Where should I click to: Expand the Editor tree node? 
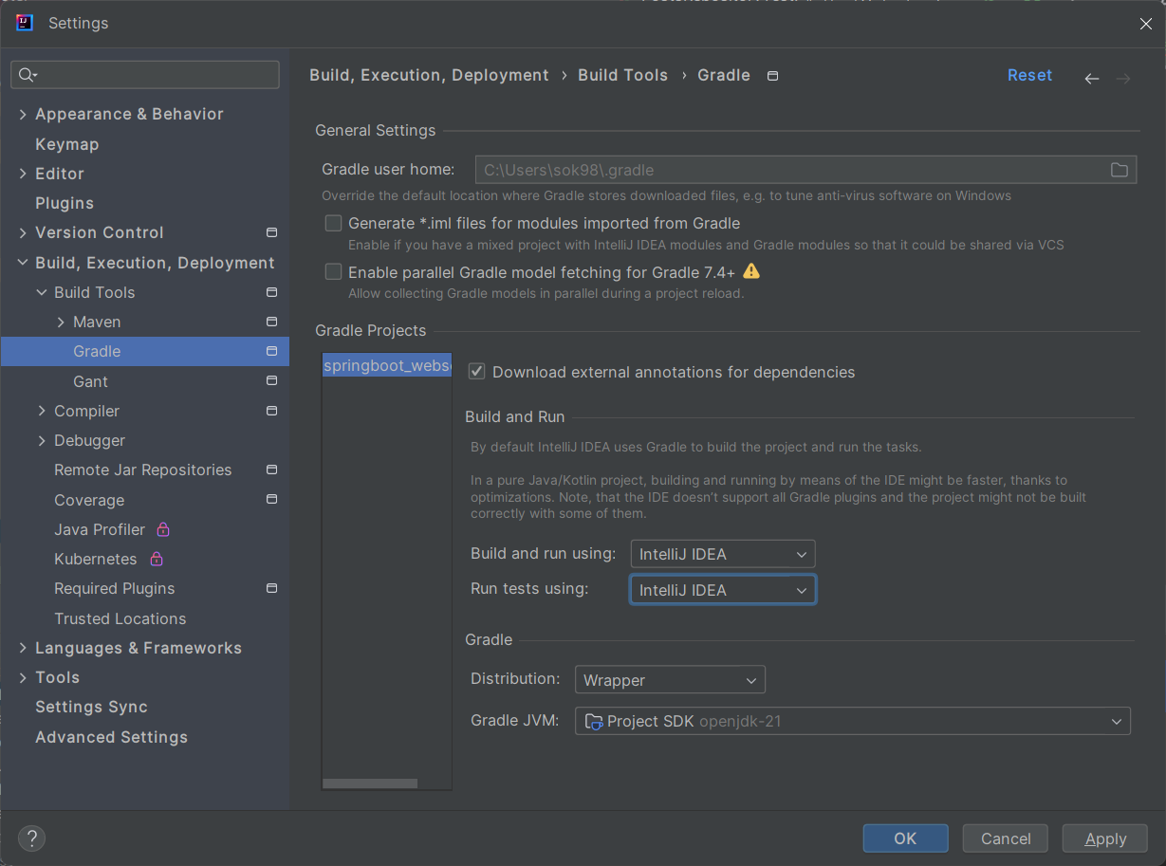23,174
